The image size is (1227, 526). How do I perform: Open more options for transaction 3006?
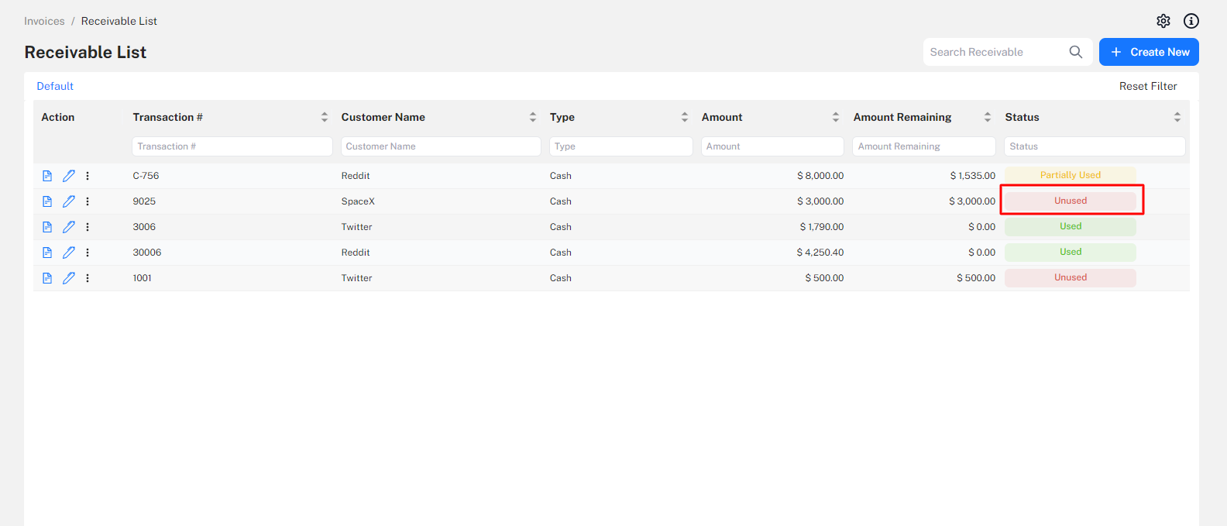point(88,227)
